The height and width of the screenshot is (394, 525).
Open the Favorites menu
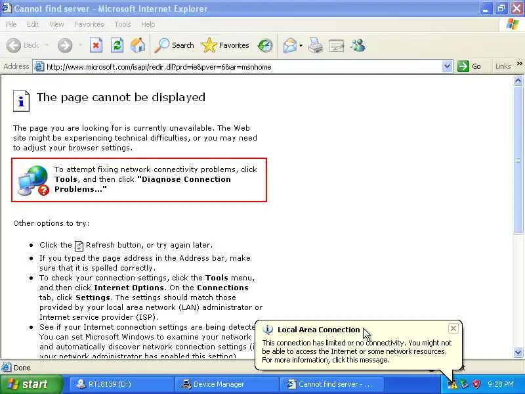(89, 24)
